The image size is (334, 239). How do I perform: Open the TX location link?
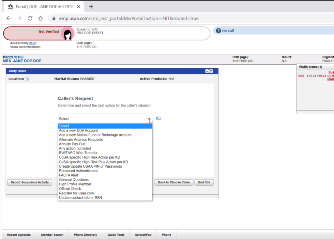point(27,79)
